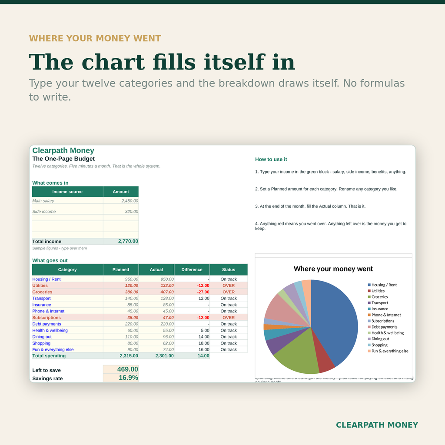Click the Clearpath Money sheet title
Viewport: 445px width, 445px height.
click(x=63, y=150)
